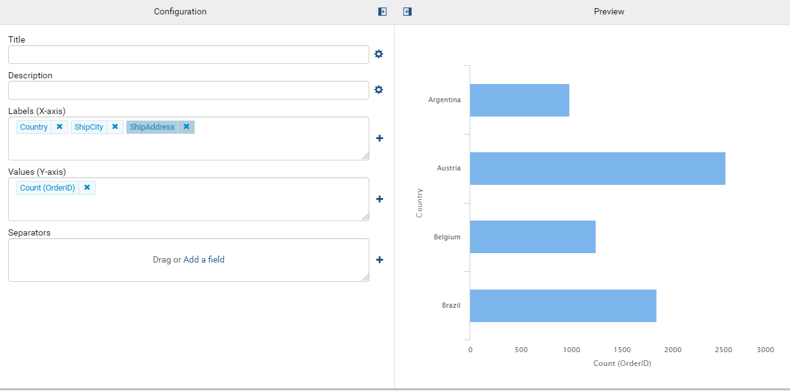
Task: Focus the Title input field
Action: tap(189, 55)
